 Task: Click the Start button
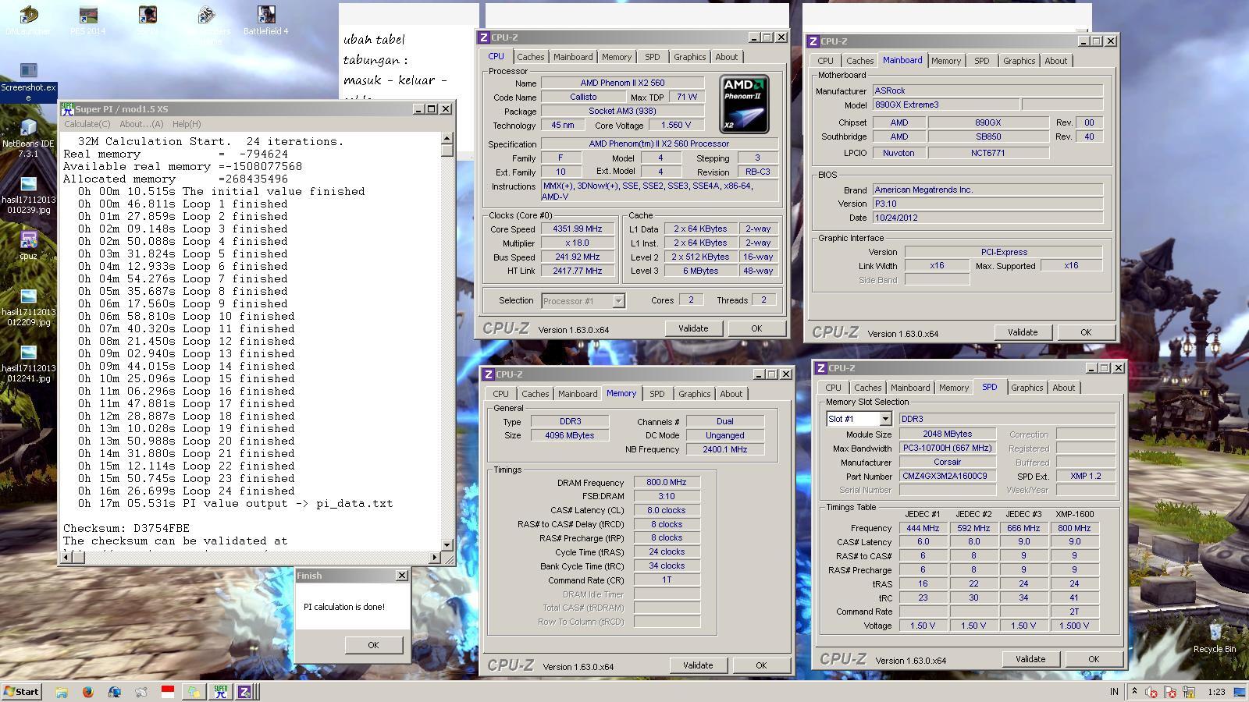tap(22, 691)
